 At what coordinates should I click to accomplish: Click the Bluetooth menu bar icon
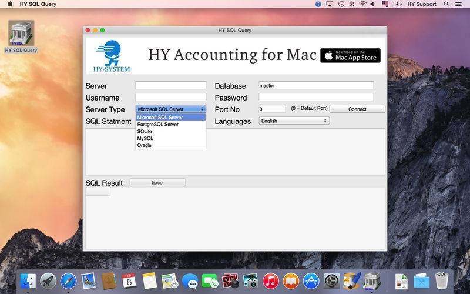[352, 4]
